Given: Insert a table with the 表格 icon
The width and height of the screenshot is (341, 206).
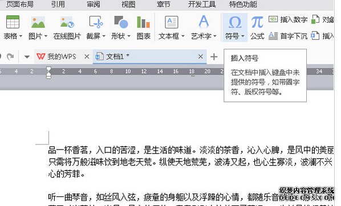Looking at the screenshot, I should pyautogui.click(x=13, y=22).
